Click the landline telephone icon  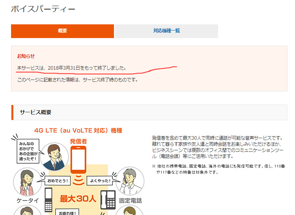coord(108,200)
